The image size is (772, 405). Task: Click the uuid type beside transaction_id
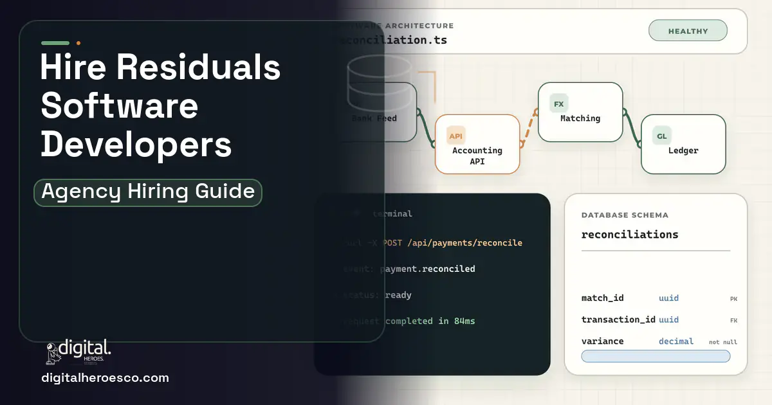coord(668,319)
